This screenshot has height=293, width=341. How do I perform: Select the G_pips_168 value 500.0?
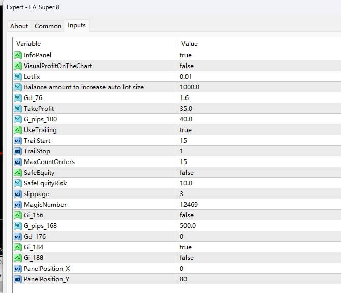tap(189, 225)
